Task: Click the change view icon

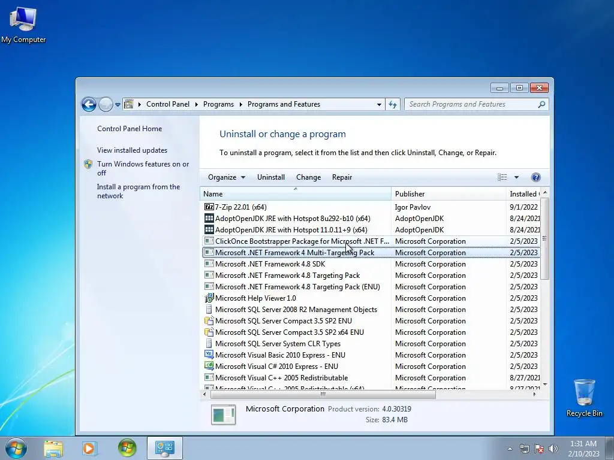Action: click(502, 177)
